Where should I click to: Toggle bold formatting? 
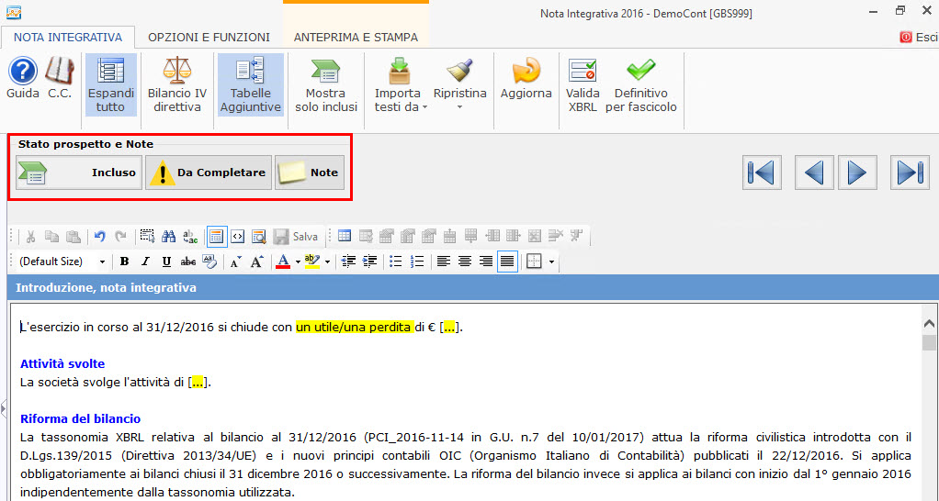click(125, 262)
